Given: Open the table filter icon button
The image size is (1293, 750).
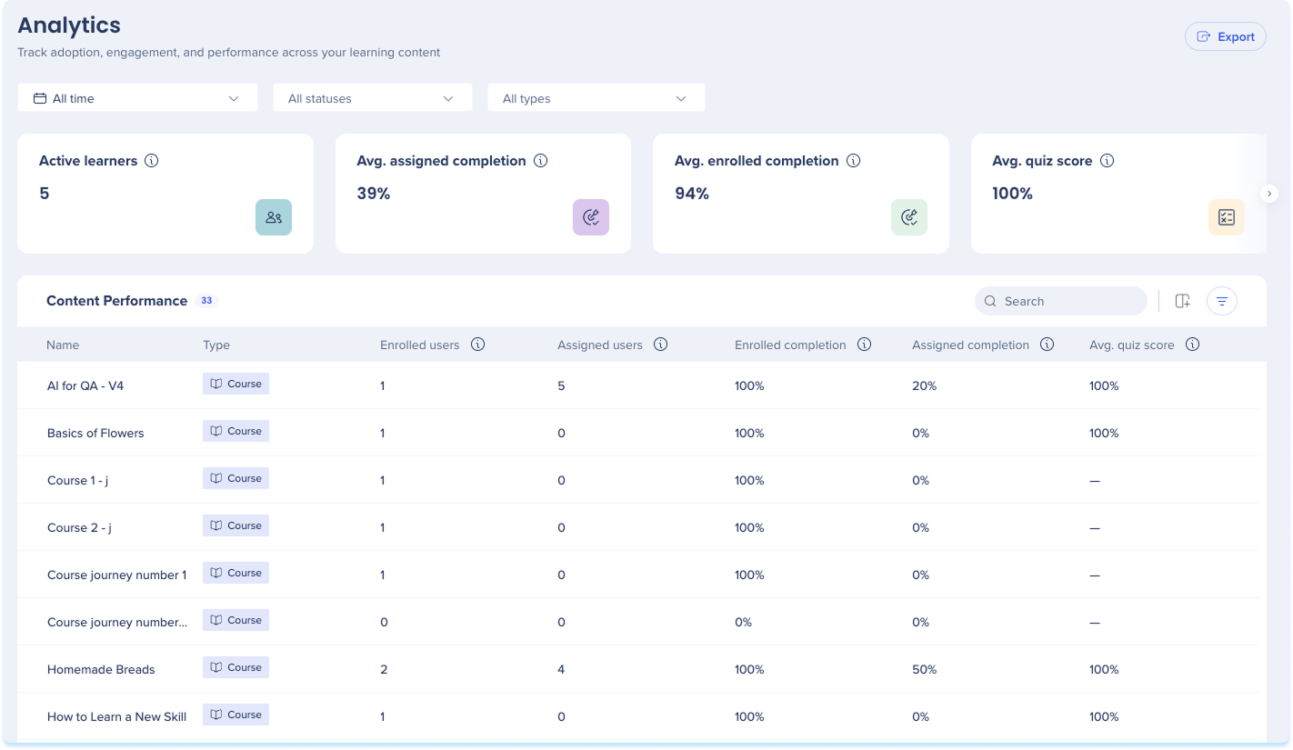Looking at the screenshot, I should 1222,301.
